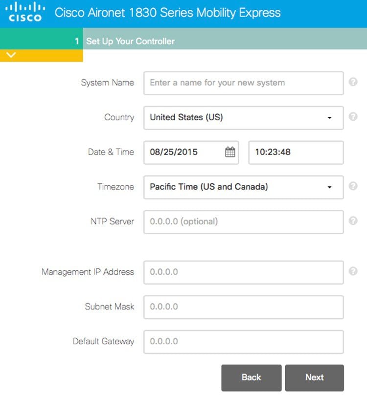Open help icon beside NTP Server field
This screenshot has width=367, height=396.
(x=353, y=220)
